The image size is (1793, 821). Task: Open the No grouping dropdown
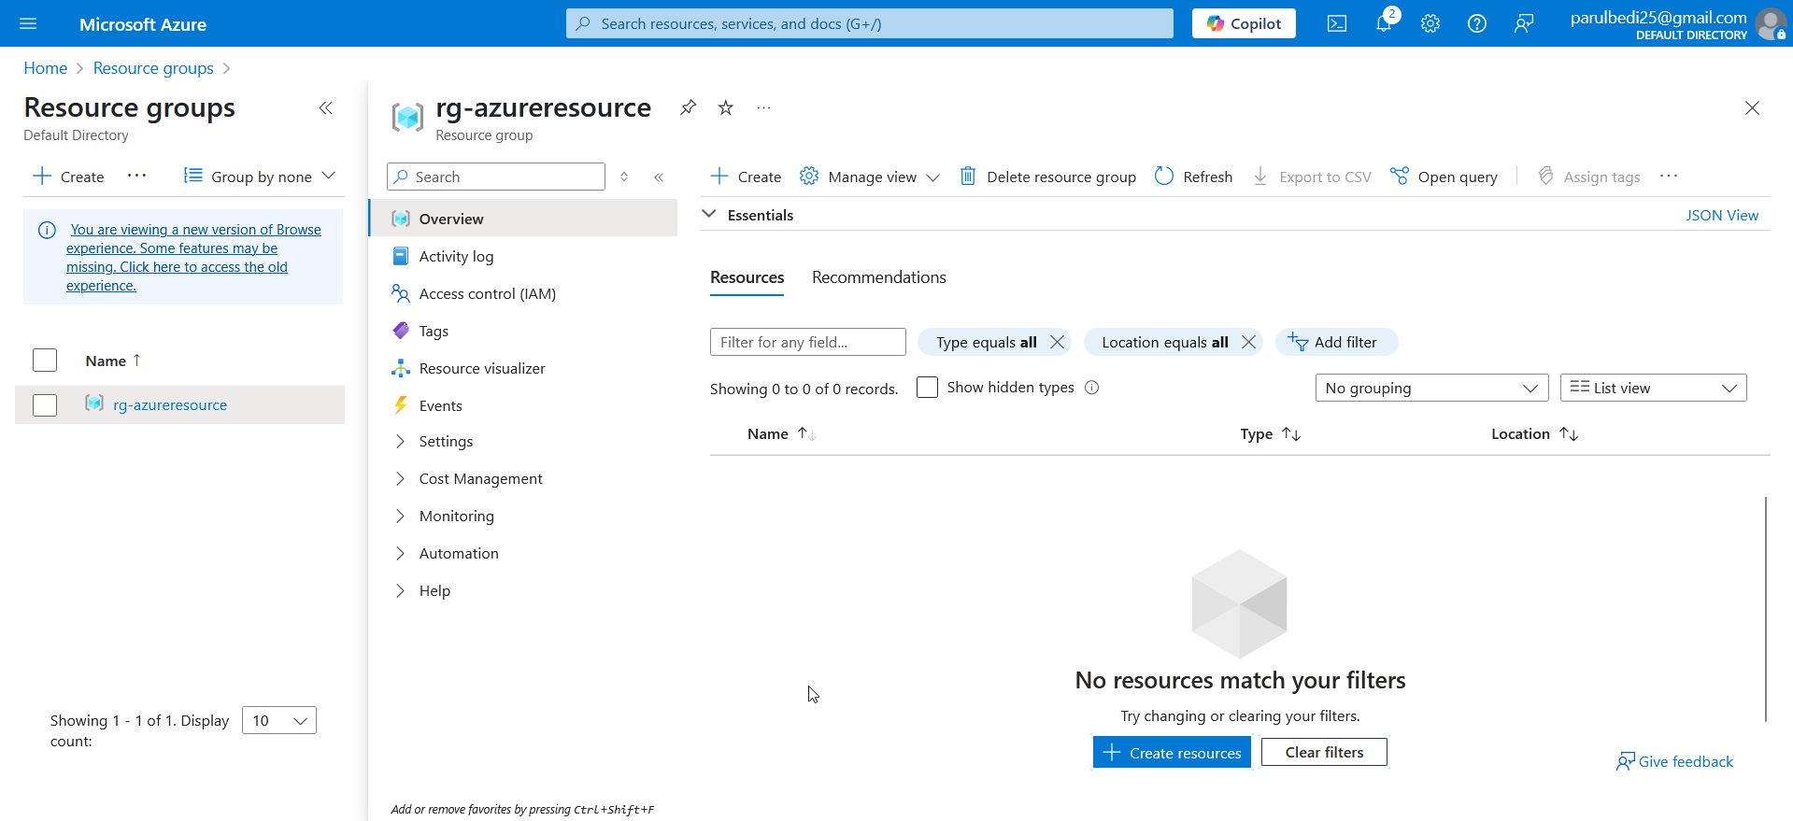[x=1431, y=388]
